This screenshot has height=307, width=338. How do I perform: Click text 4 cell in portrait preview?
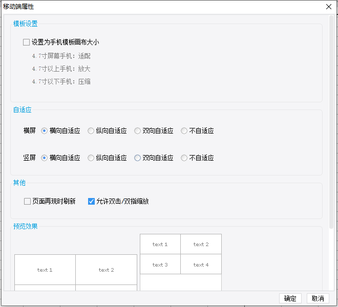tap(201, 264)
